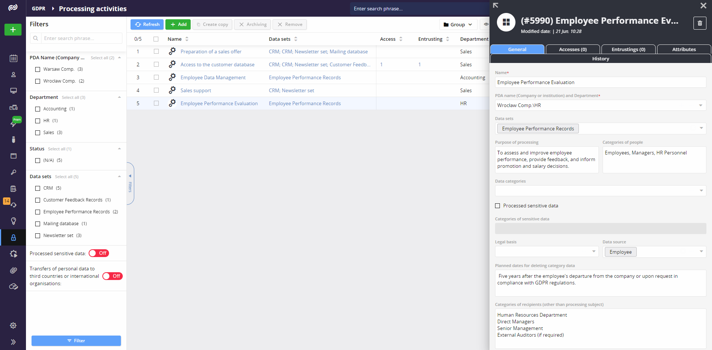Switch to the Accesses (0) tab
Viewport: 712px width, 350px height.
pyautogui.click(x=573, y=49)
